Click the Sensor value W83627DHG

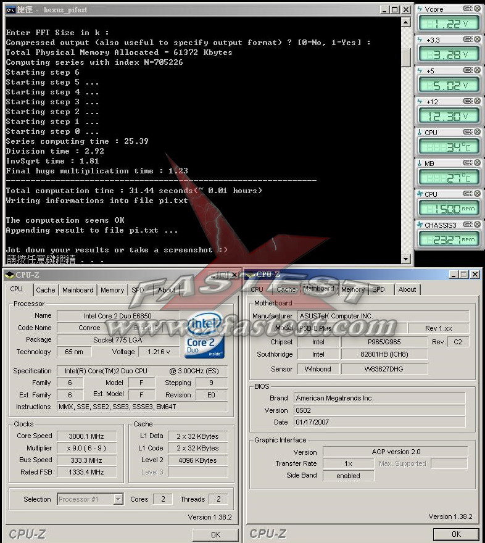[x=384, y=369]
